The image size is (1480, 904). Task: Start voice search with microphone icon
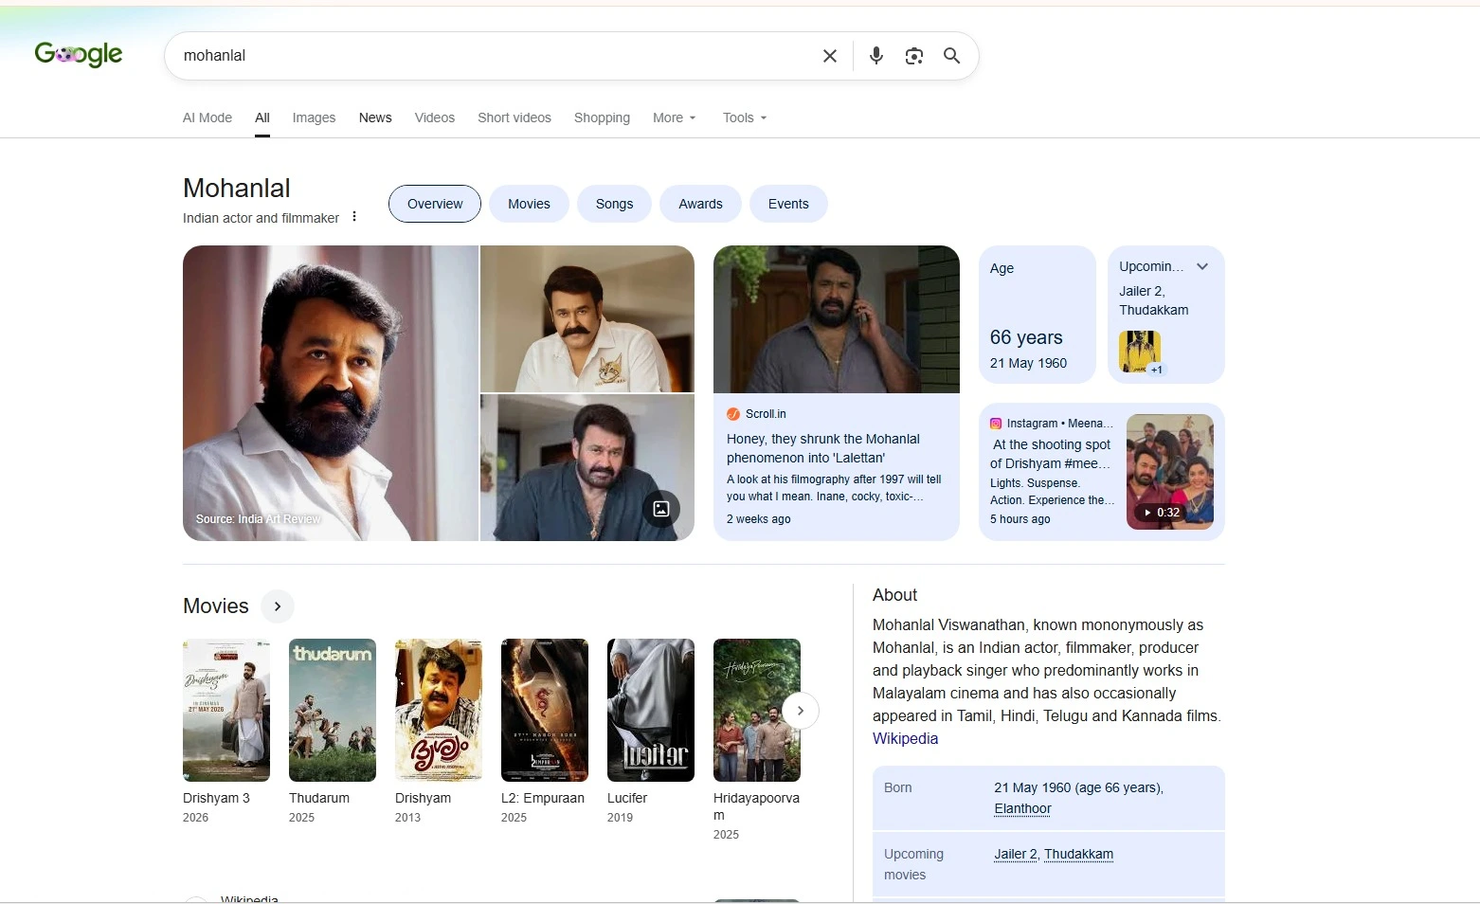[876, 56]
